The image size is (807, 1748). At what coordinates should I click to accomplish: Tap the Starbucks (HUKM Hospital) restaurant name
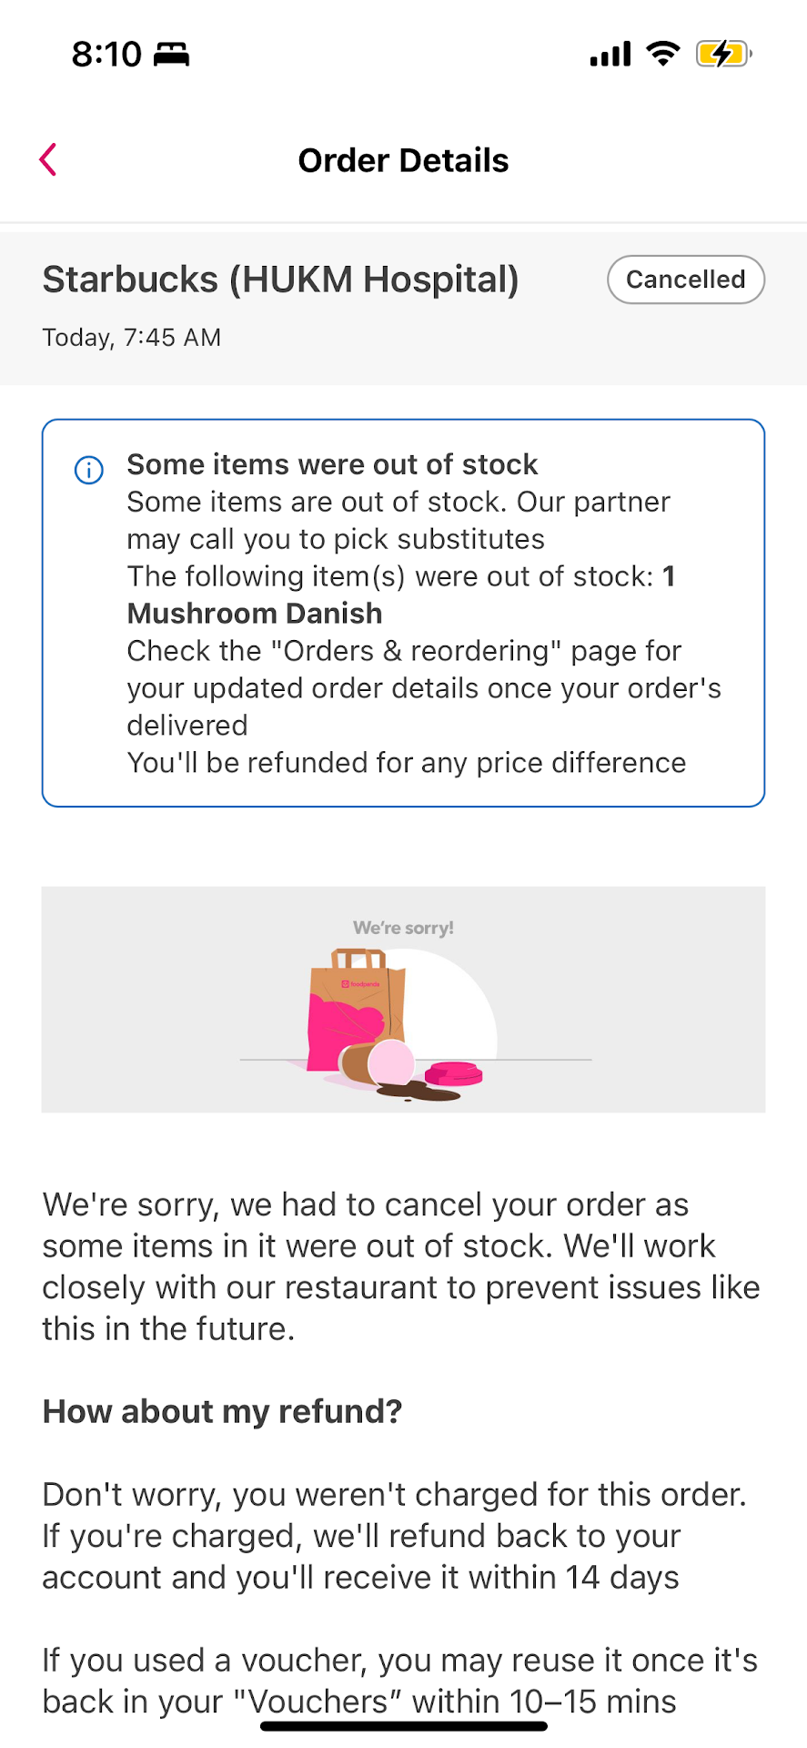click(x=280, y=279)
